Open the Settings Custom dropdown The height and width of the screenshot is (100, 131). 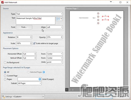(23, 97)
